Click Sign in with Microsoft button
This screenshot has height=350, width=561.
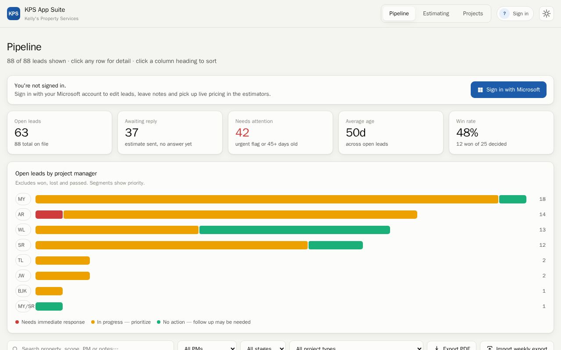coord(508,90)
